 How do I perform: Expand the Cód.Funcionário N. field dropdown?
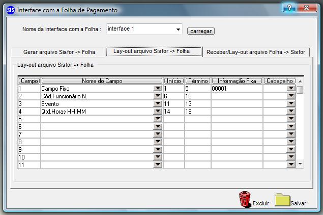coord(158,96)
